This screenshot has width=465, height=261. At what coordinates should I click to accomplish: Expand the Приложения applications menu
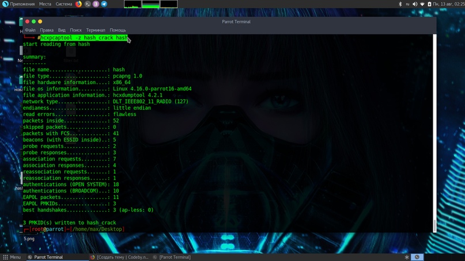point(18,4)
